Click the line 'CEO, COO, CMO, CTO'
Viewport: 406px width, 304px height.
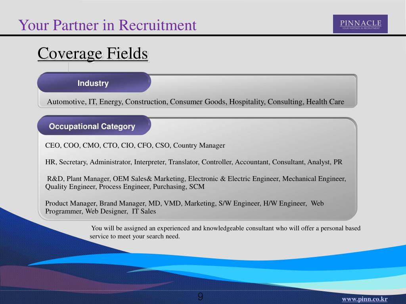point(135,145)
